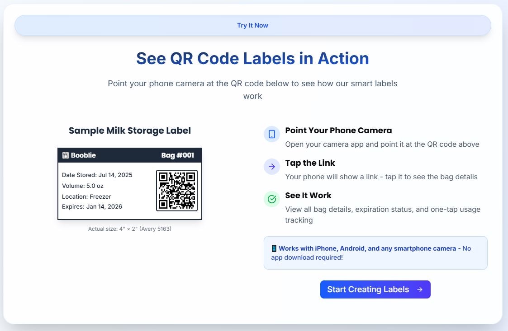Click the 'Booblie' brand name on label
Image resolution: width=508 pixels, height=331 pixels.
pos(83,155)
